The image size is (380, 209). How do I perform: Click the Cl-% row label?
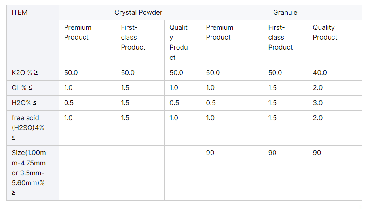(x=22, y=88)
